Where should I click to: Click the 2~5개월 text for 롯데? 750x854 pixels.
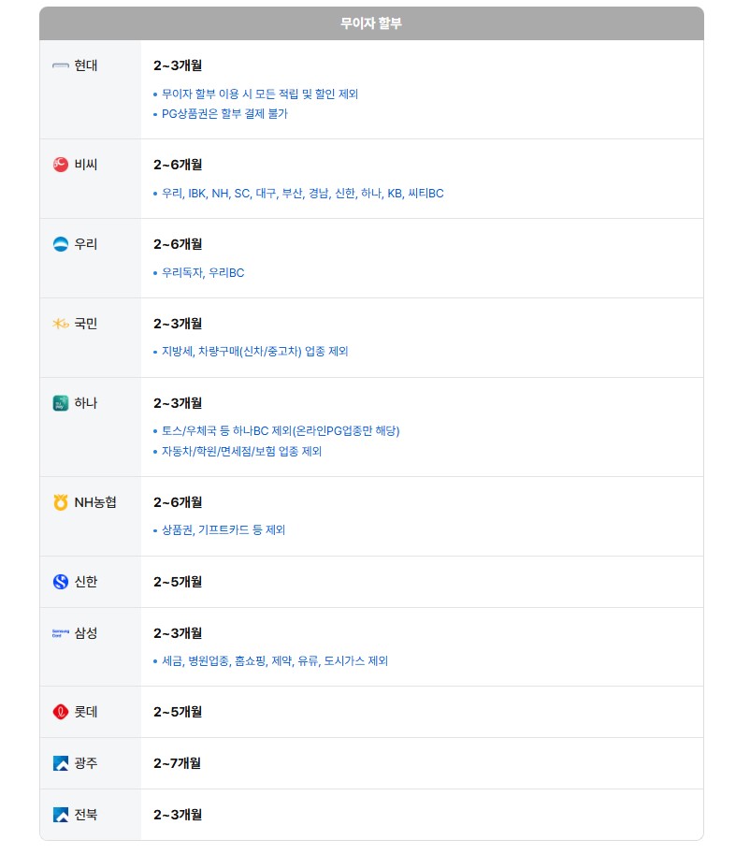178,711
